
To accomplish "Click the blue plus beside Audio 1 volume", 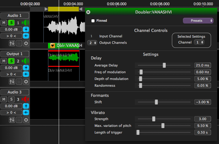I will (26, 29).
